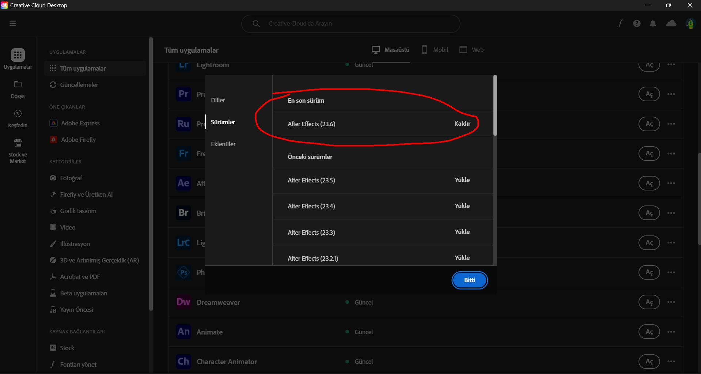Click the Dreamweaver Dw app icon
The width and height of the screenshot is (701, 374).
183,302
